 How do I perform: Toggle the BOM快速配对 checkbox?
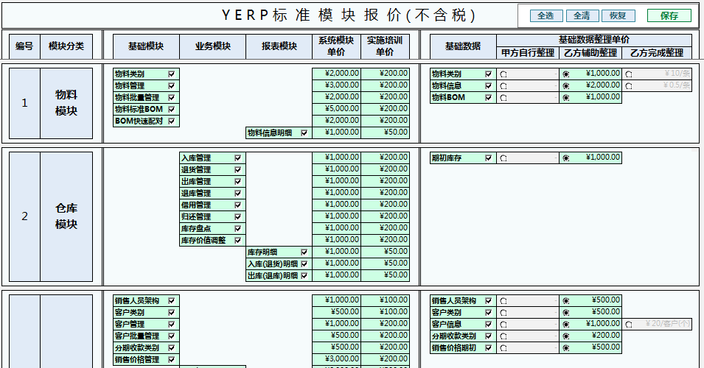coord(172,121)
